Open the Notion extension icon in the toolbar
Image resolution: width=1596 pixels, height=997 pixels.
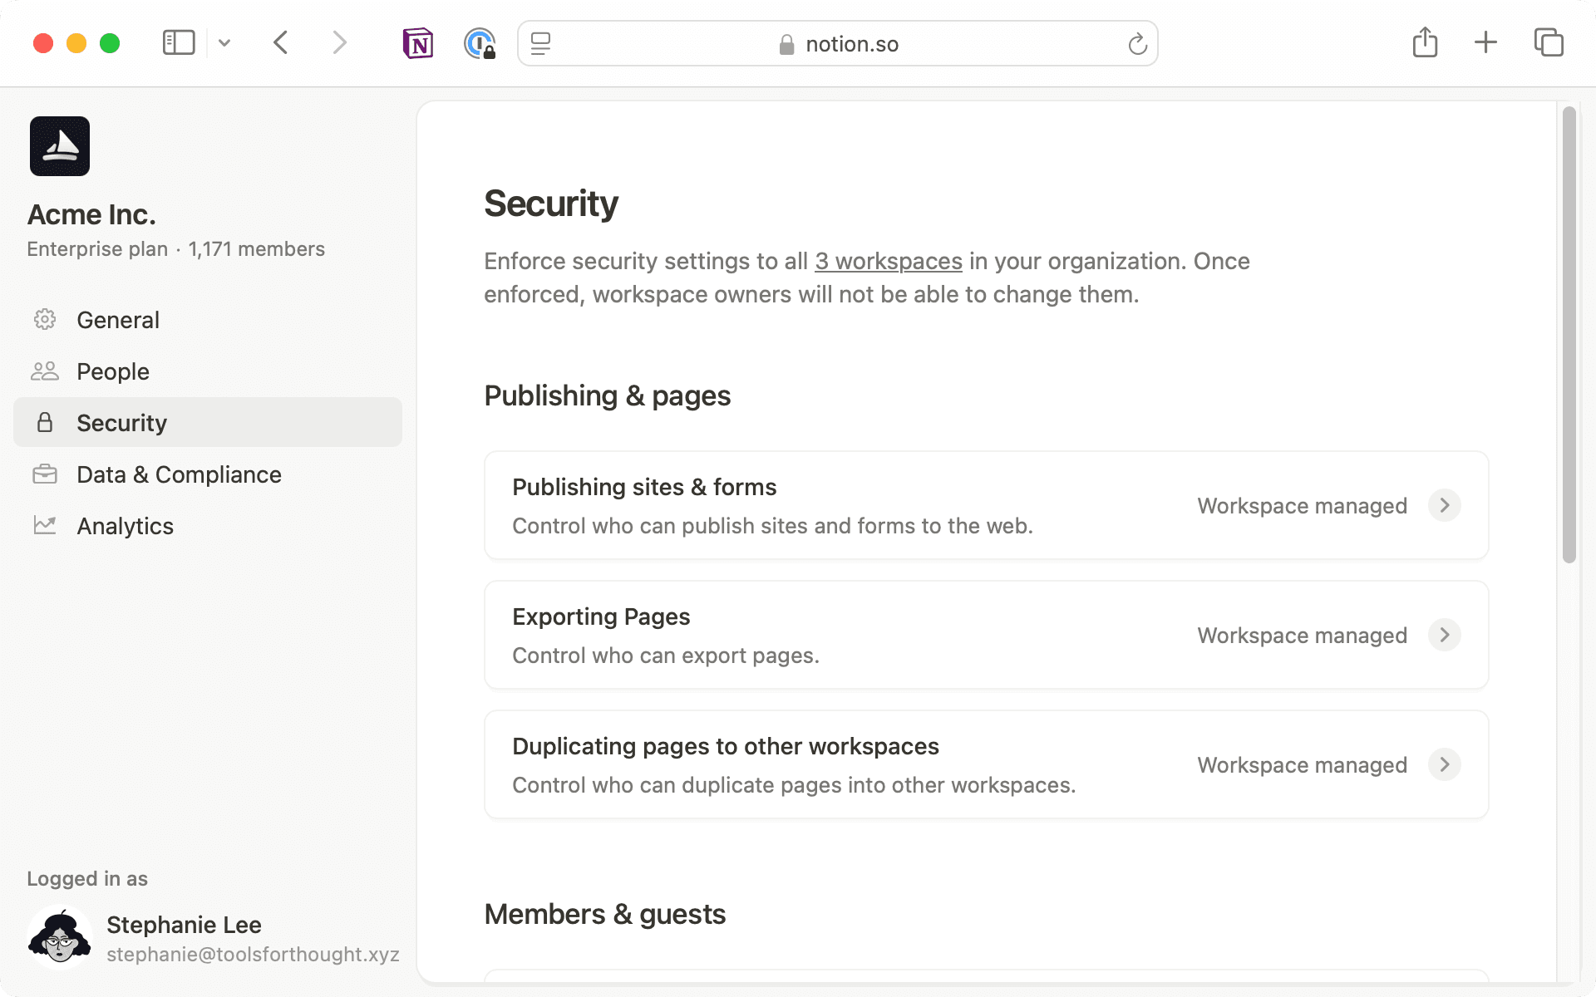(x=418, y=43)
